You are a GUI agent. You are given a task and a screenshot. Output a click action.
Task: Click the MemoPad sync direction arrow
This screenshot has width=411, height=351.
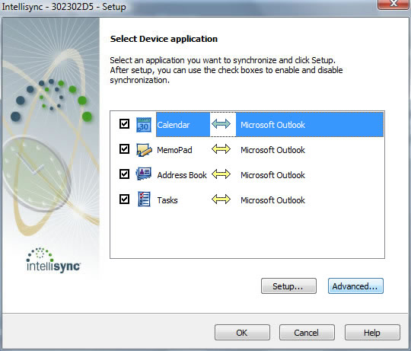pos(221,149)
